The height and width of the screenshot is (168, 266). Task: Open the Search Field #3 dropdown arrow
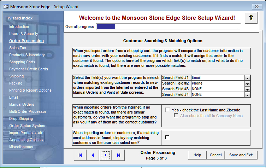click(x=247, y=89)
